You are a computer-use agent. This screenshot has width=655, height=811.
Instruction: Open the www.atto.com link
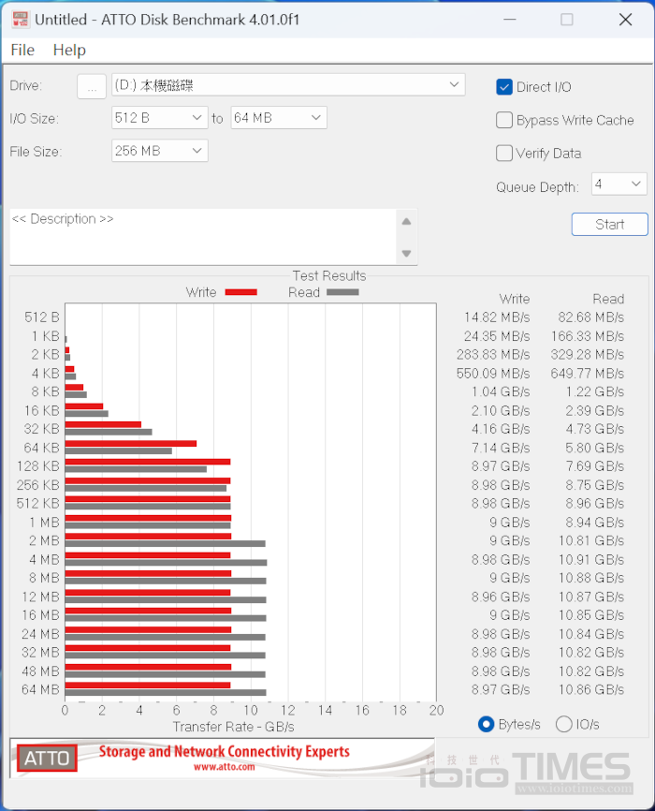click(225, 767)
